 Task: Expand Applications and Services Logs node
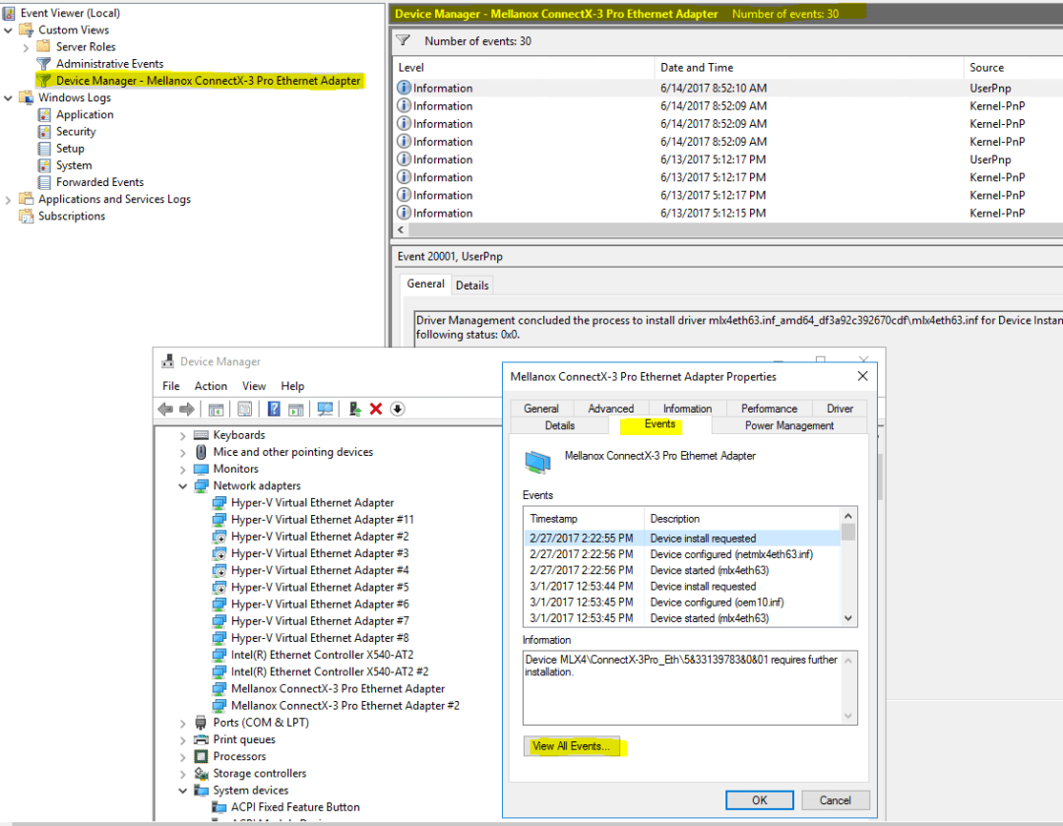click(8, 200)
